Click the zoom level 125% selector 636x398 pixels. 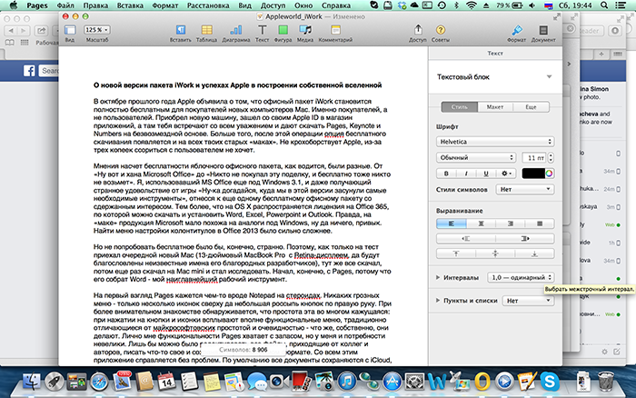(x=94, y=30)
